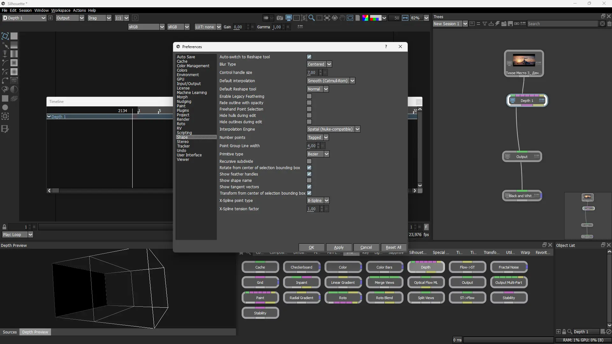
Task: Expand Interpolation Engine dropdown
Action: [333, 129]
